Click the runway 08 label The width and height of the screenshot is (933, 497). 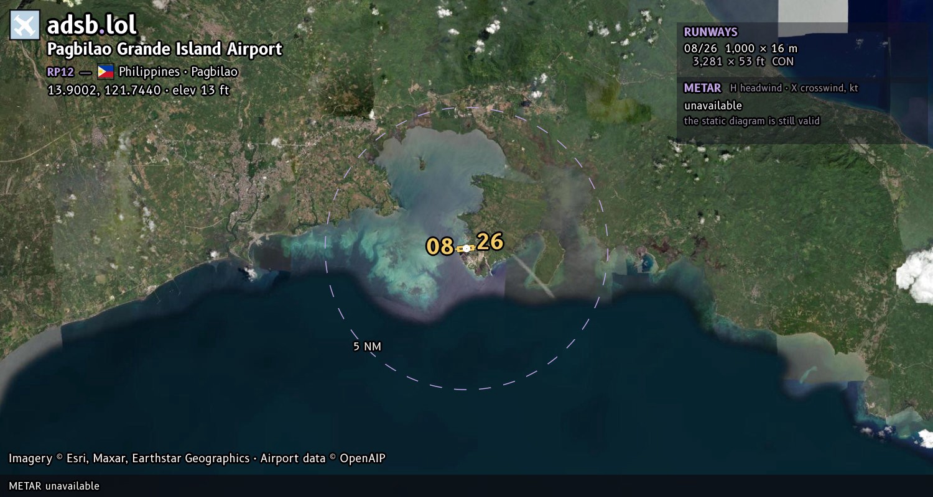click(x=440, y=247)
